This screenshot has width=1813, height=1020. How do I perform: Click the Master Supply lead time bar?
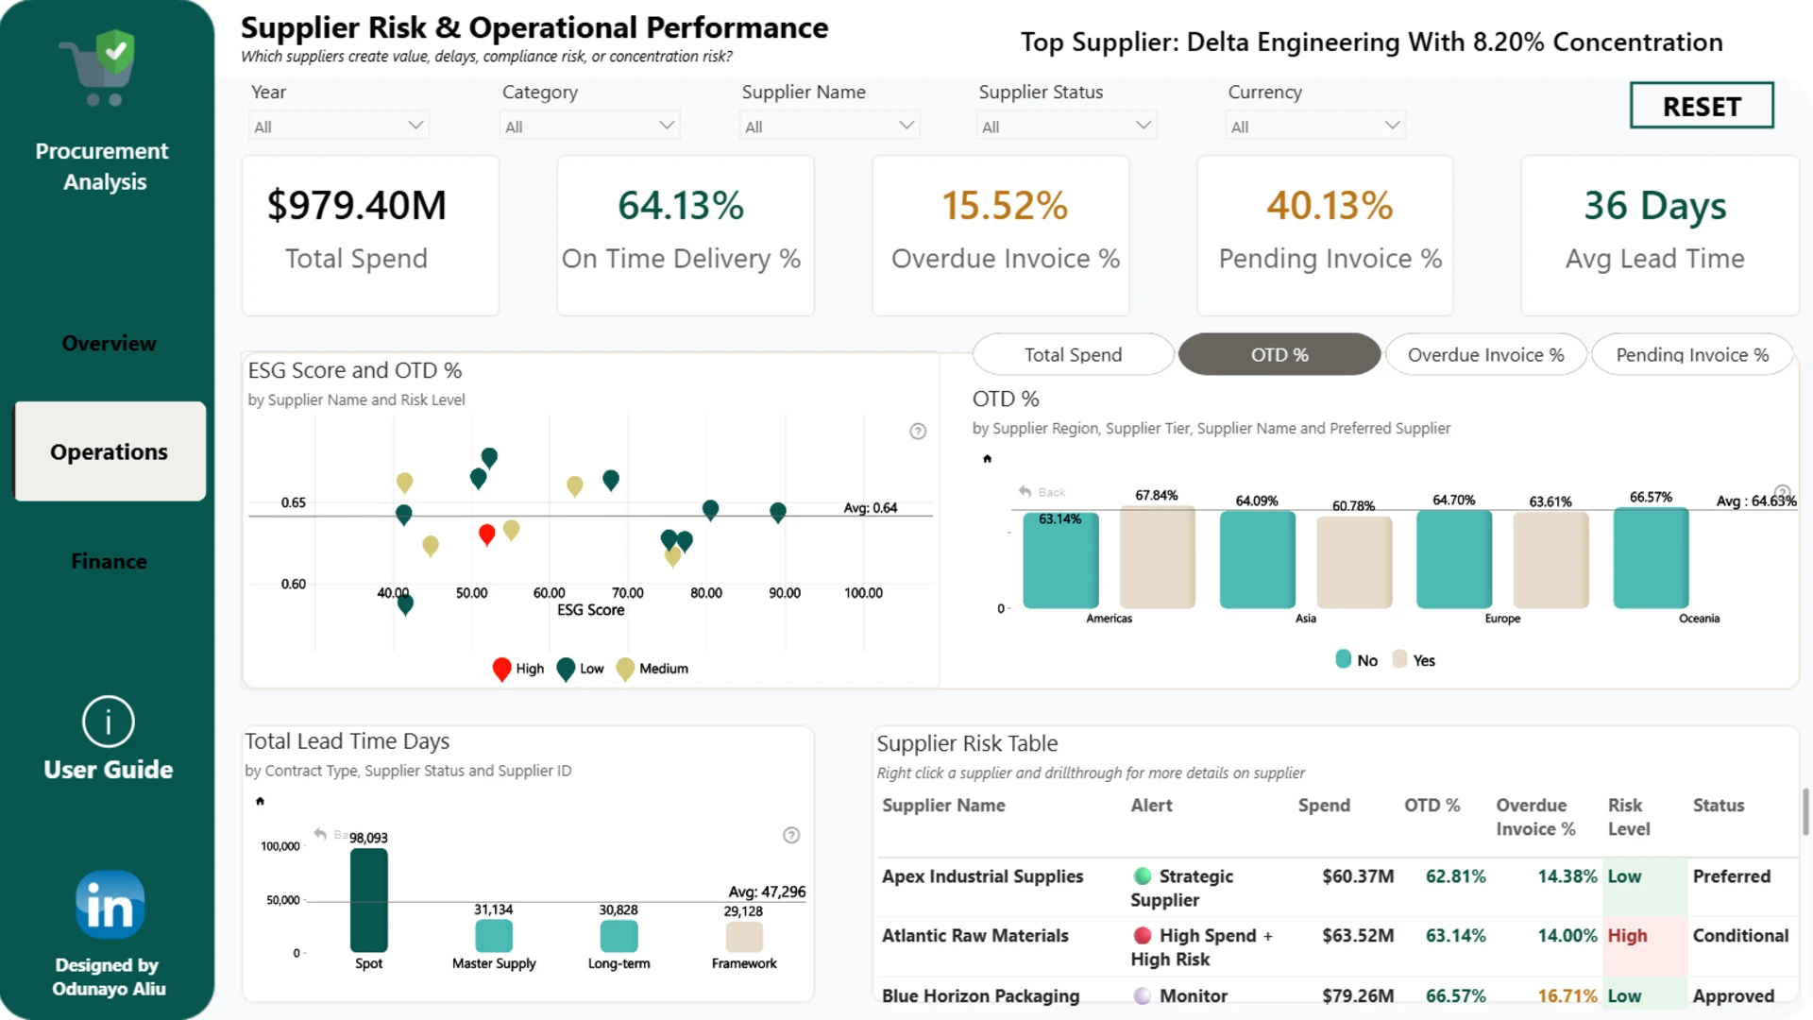[494, 936]
